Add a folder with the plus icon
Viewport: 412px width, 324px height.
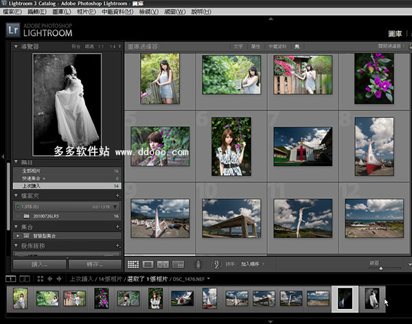[x=118, y=196]
